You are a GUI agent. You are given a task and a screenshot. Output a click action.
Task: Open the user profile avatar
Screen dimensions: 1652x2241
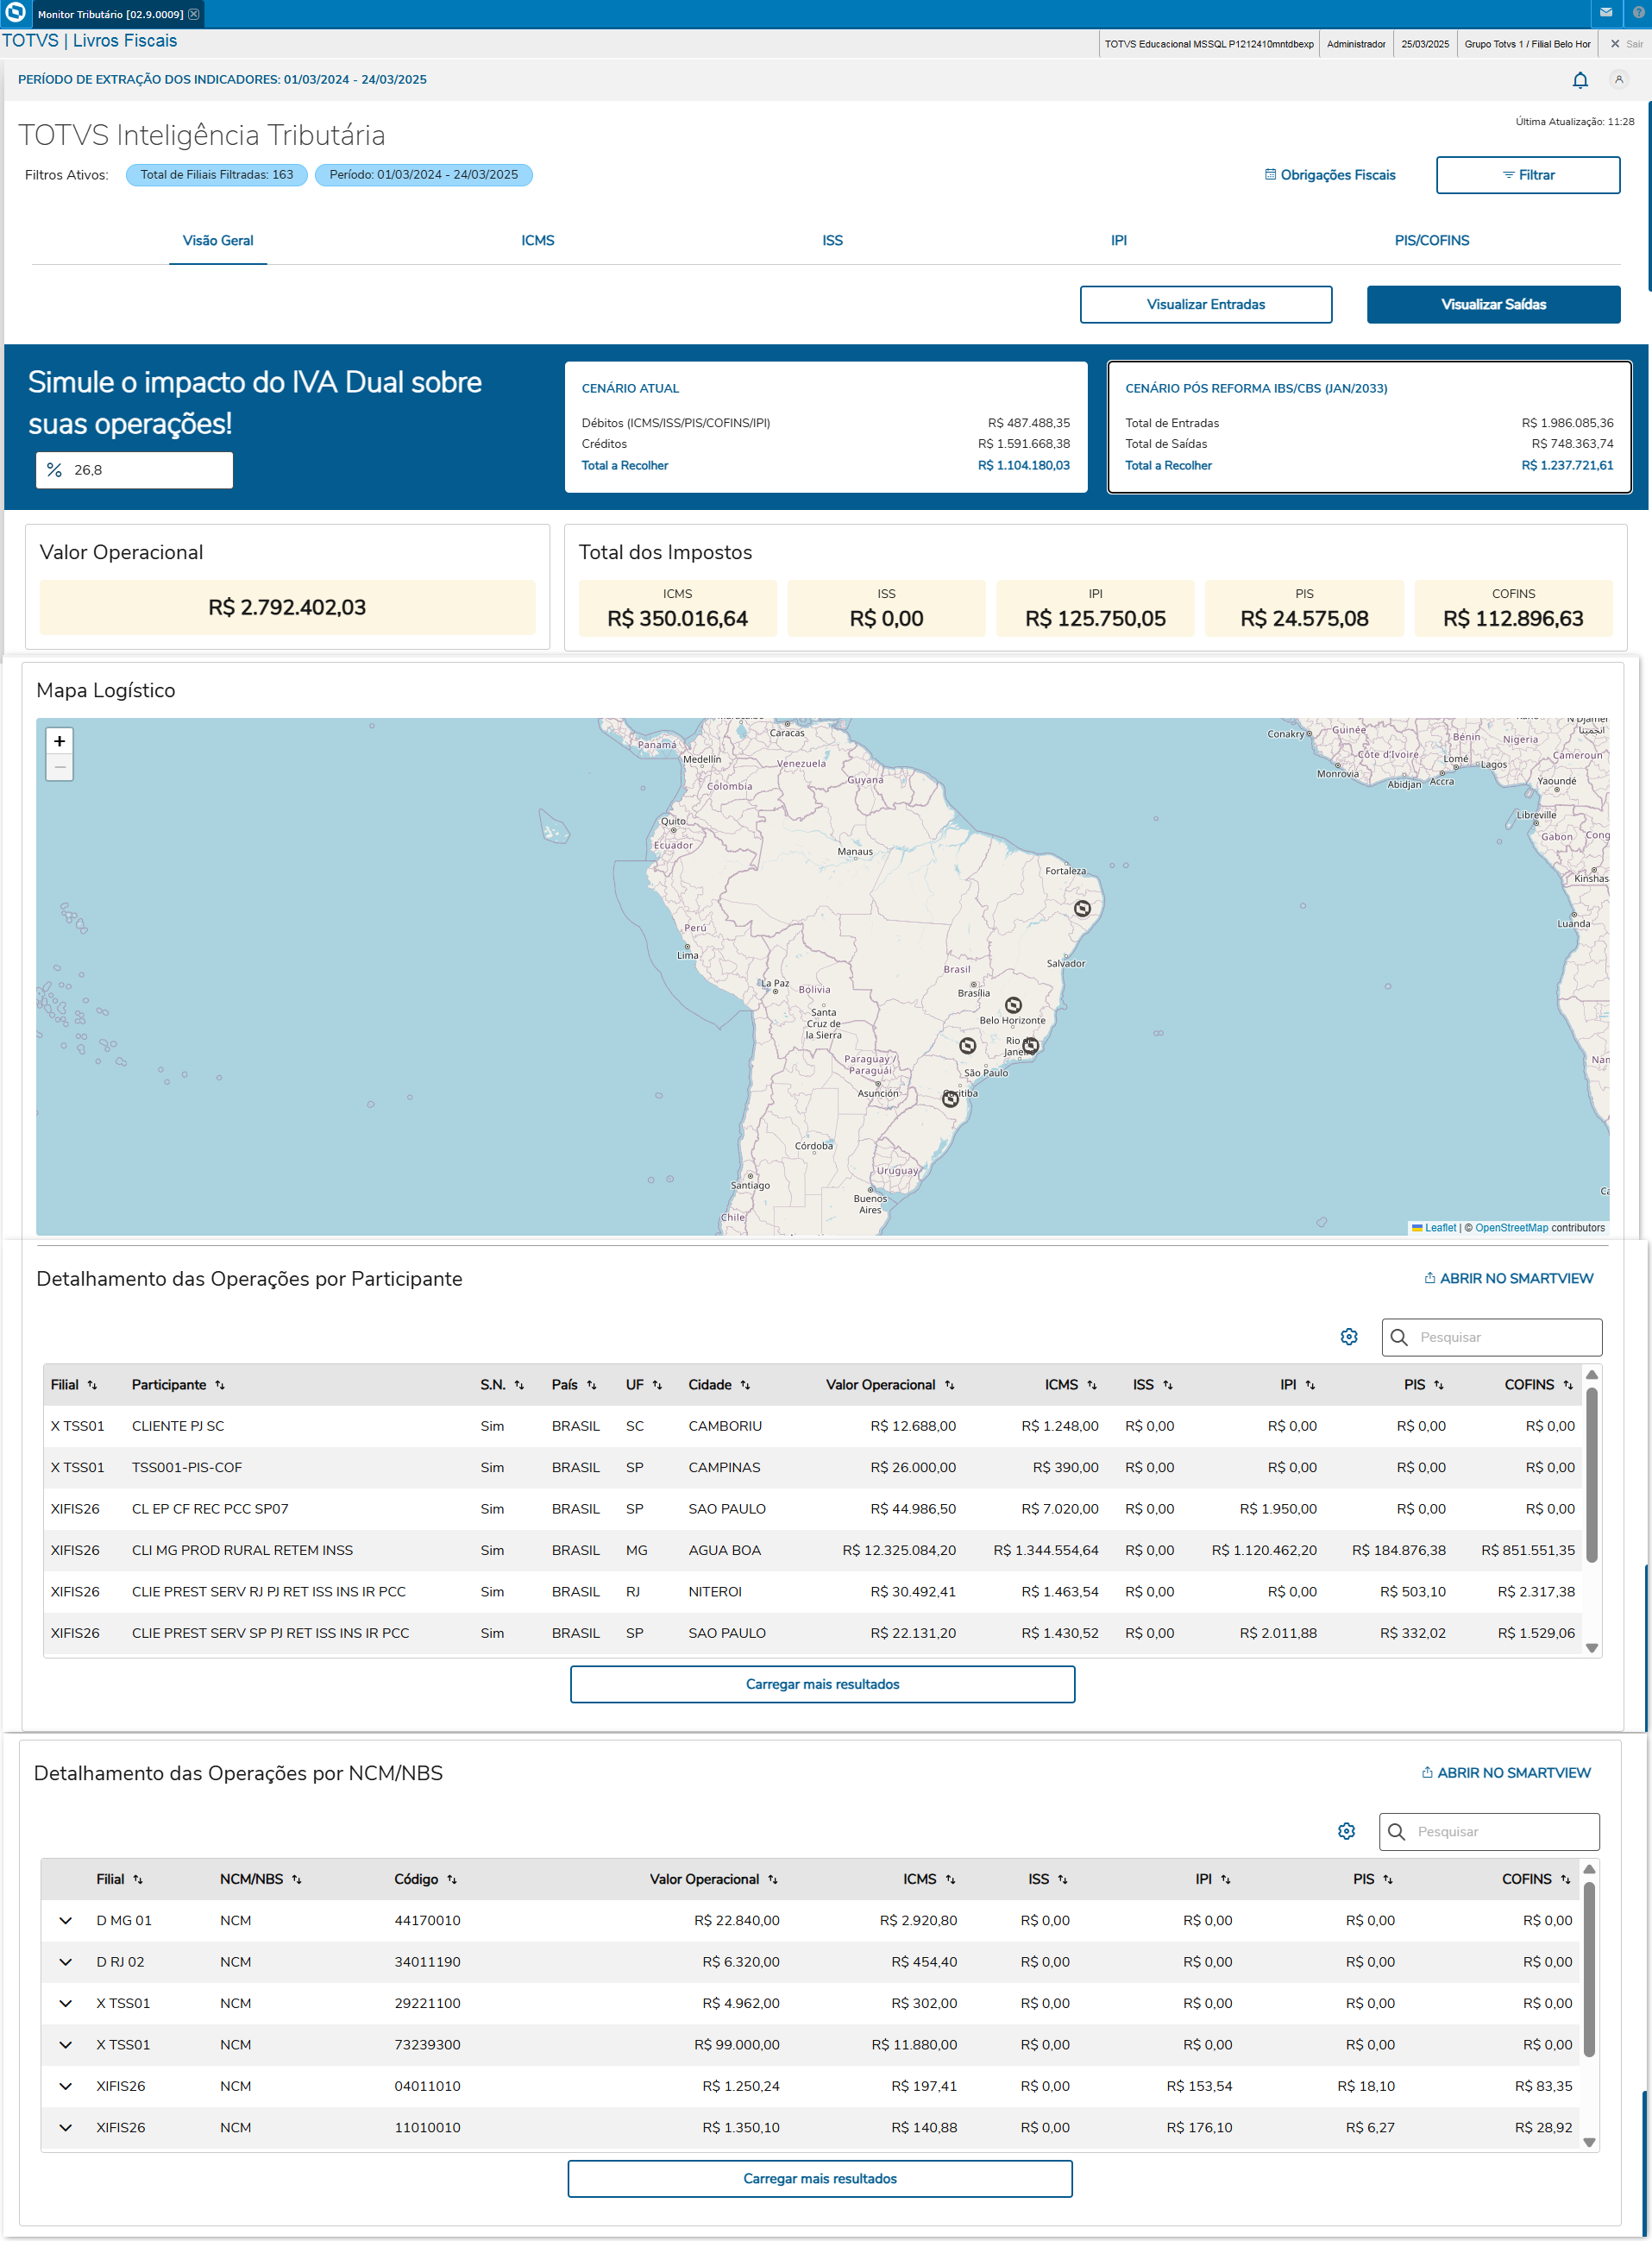1619,80
